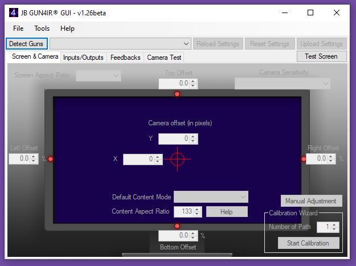Image resolution: width=356 pixels, height=266 pixels.
Task: Open Default Content Mode dropdown
Action: [211, 197]
